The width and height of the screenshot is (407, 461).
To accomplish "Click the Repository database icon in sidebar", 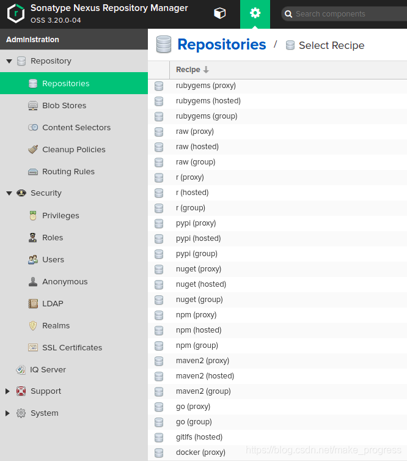I will (x=21, y=61).
